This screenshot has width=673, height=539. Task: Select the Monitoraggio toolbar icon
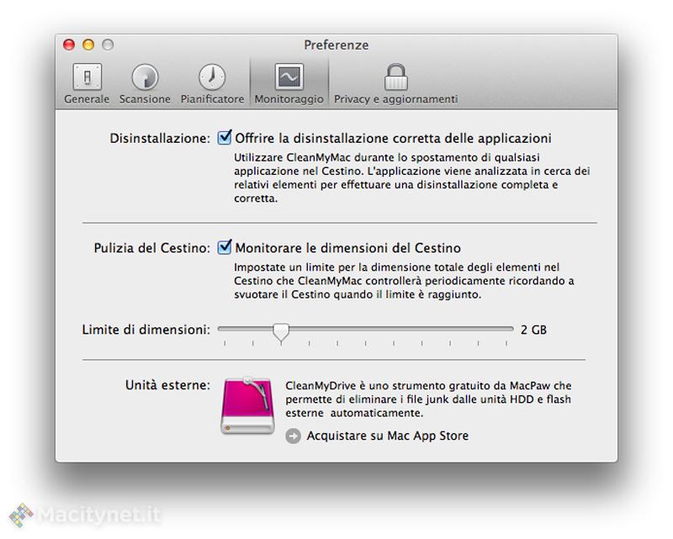click(289, 84)
